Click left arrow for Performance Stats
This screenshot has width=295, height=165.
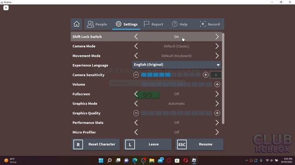coord(136,122)
